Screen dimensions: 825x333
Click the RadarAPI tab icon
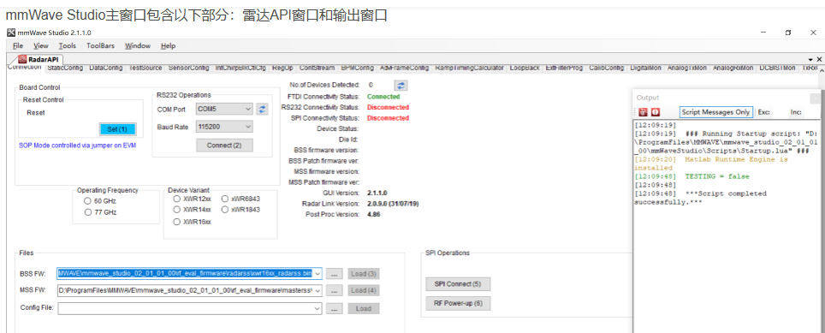pos(22,59)
